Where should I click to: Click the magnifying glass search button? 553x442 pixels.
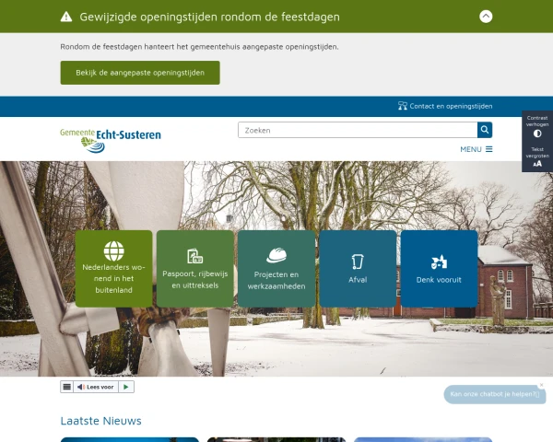coord(485,130)
